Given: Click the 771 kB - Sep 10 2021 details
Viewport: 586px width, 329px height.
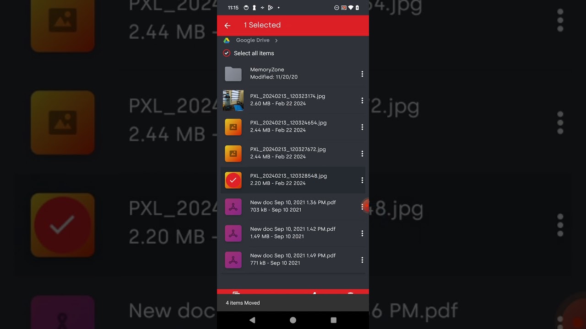Looking at the screenshot, I should pyautogui.click(x=275, y=263).
